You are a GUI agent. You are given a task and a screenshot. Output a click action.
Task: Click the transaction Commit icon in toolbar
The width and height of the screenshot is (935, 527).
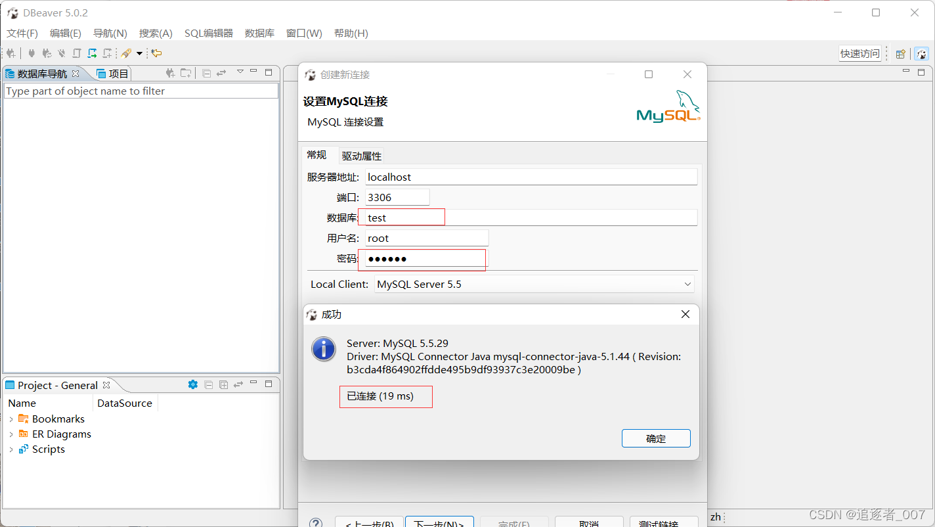coord(77,53)
